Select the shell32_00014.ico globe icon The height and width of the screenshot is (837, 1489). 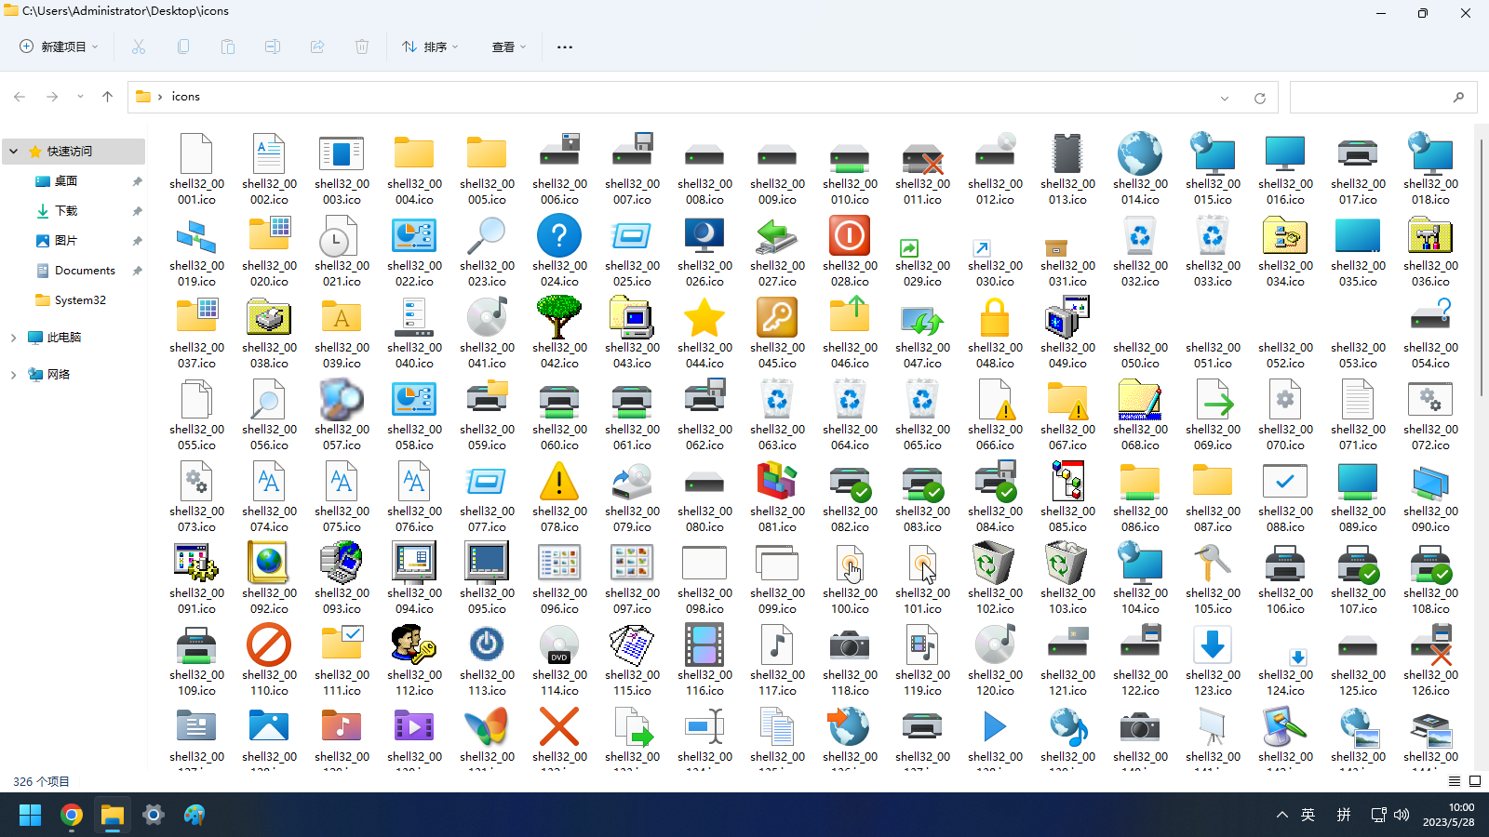click(1140, 155)
